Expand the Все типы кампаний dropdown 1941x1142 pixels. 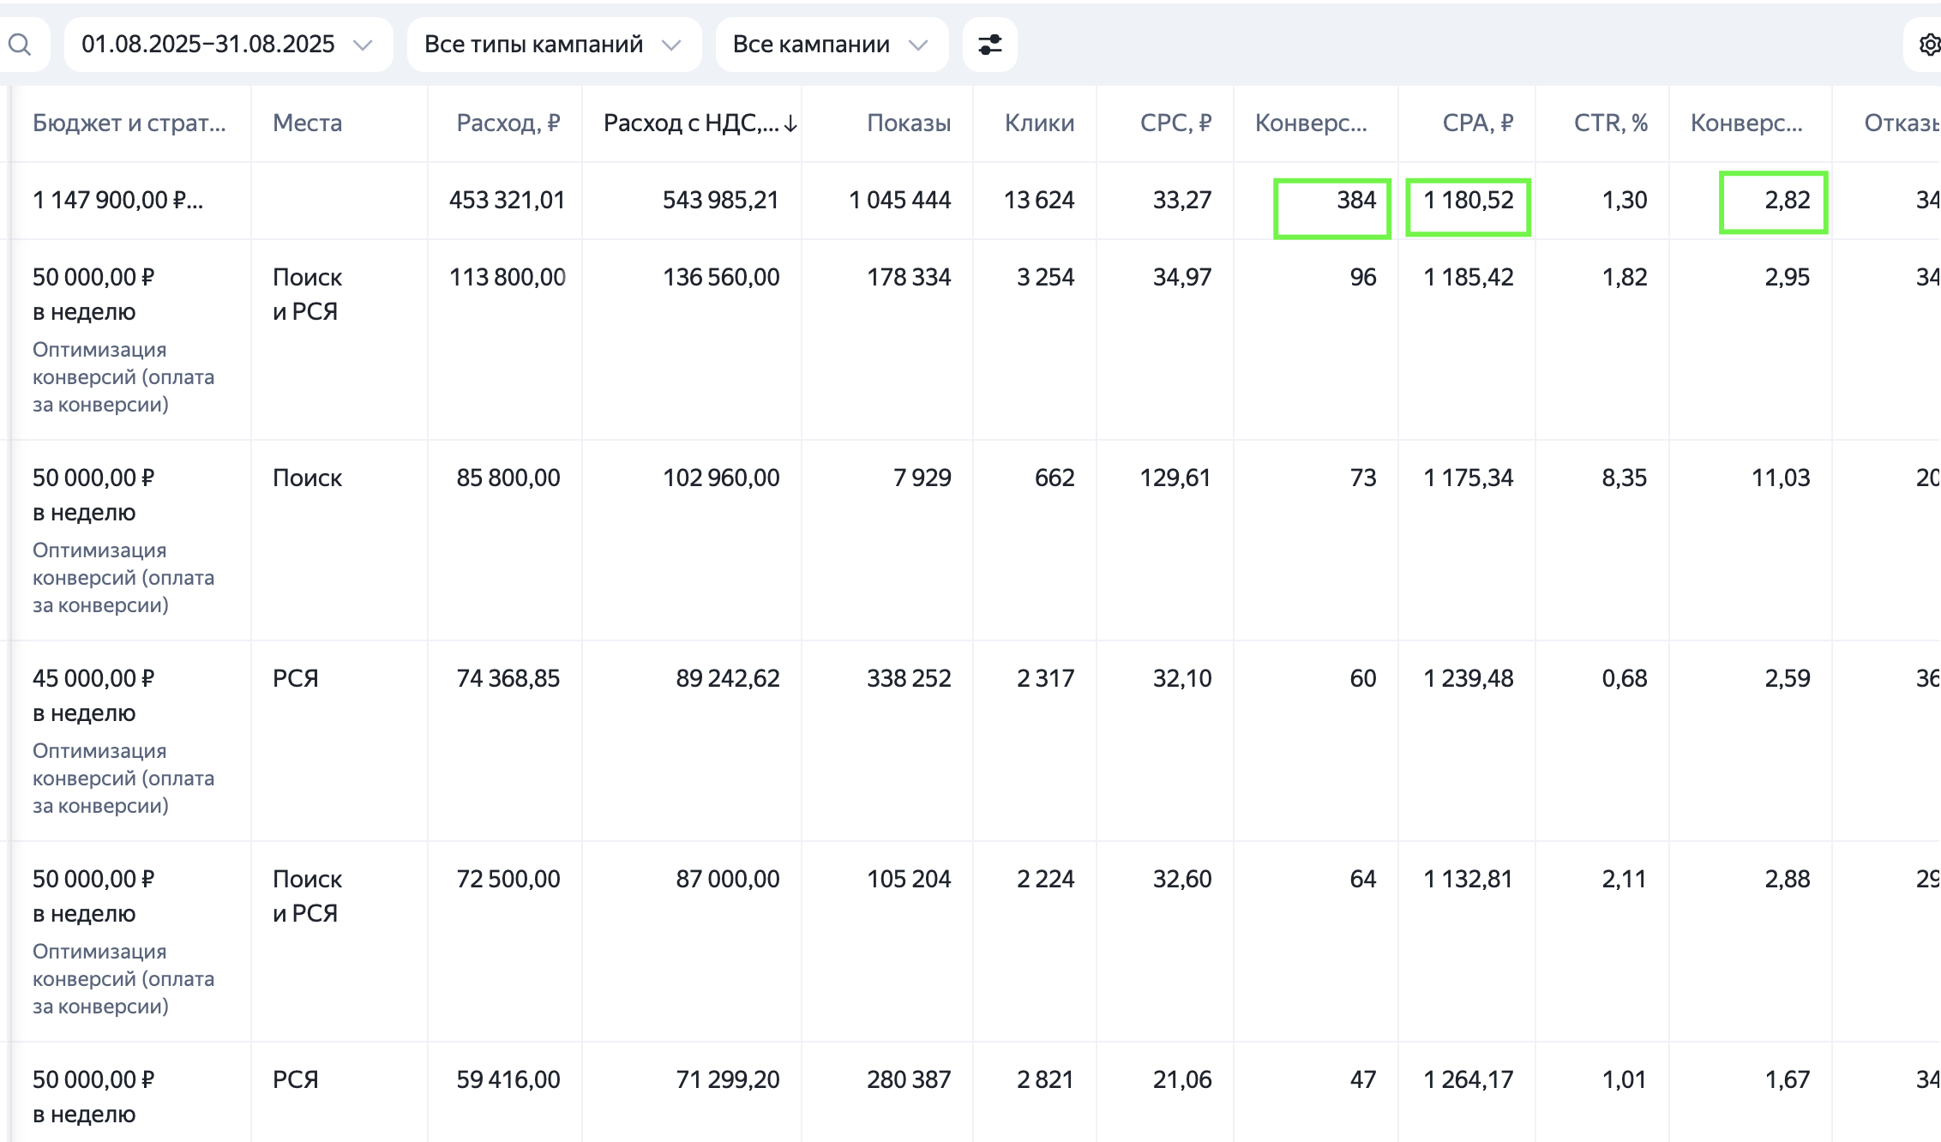tap(553, 45)
